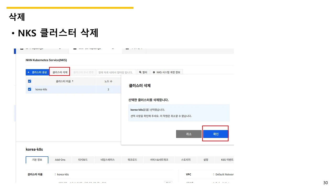Switch to the Add-Ons tab
The width and height of the screenshot is (335, 188).
pyautogui.click(x=60, y=160)
